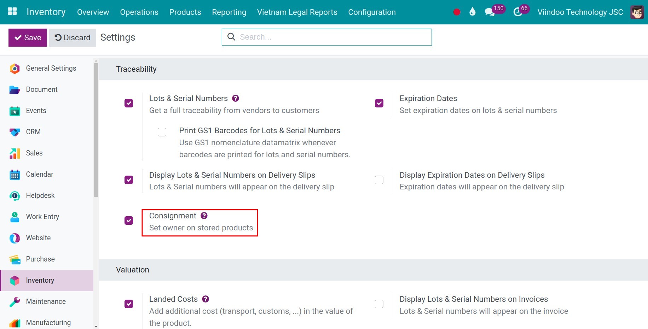The height and width of the screenshot is (329, 648).
Task: Click the Inventory box icon in sidebar
Action: point(15,281)
